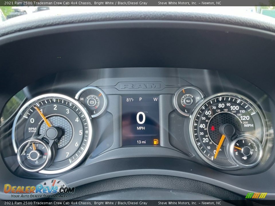Tap the amber low fuel warning icon

[156, 142]
